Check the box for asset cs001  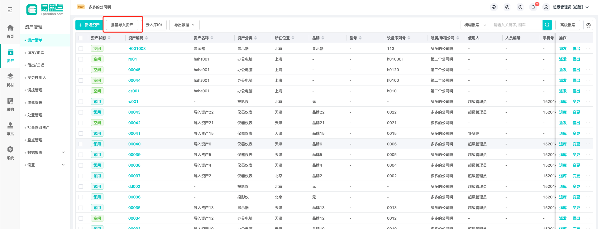coord(81,91)
